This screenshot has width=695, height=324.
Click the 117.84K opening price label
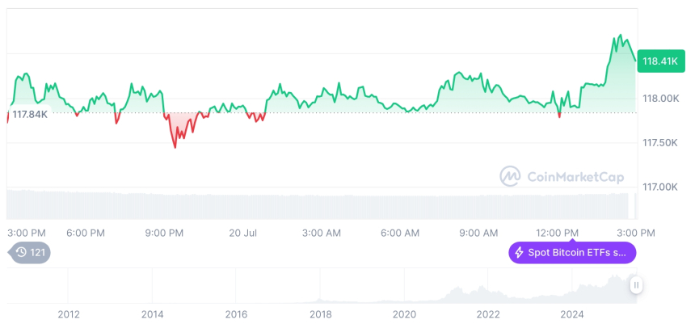pos(29,114)
